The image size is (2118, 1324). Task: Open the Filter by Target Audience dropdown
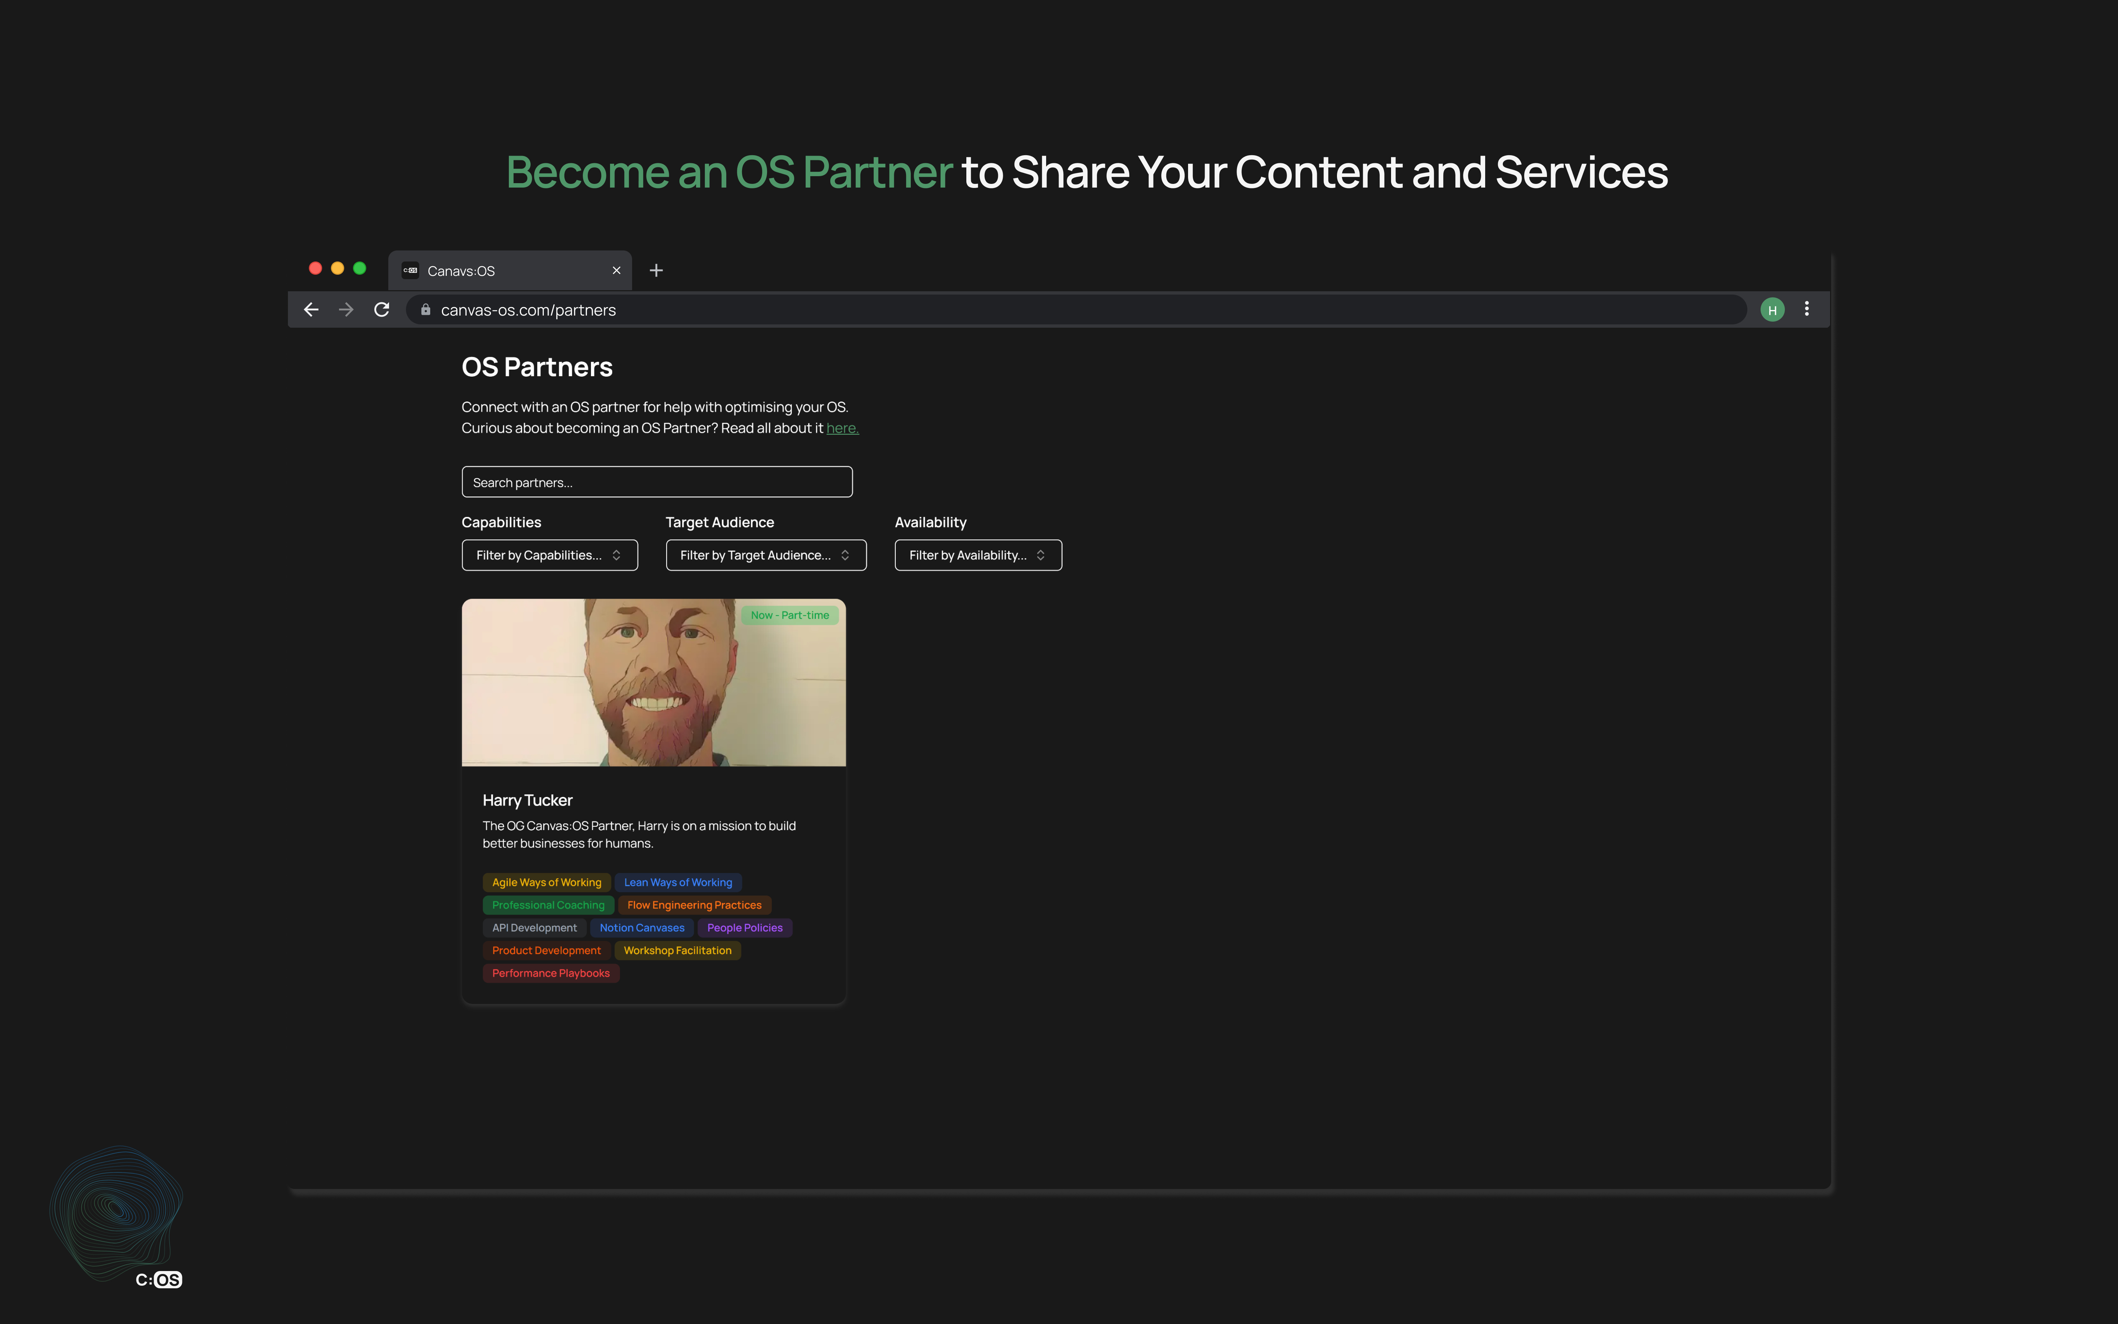click(766, 555)
